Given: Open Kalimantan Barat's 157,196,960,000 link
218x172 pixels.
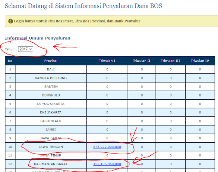Looking at the screenshot, I should (x=107, y=164).
